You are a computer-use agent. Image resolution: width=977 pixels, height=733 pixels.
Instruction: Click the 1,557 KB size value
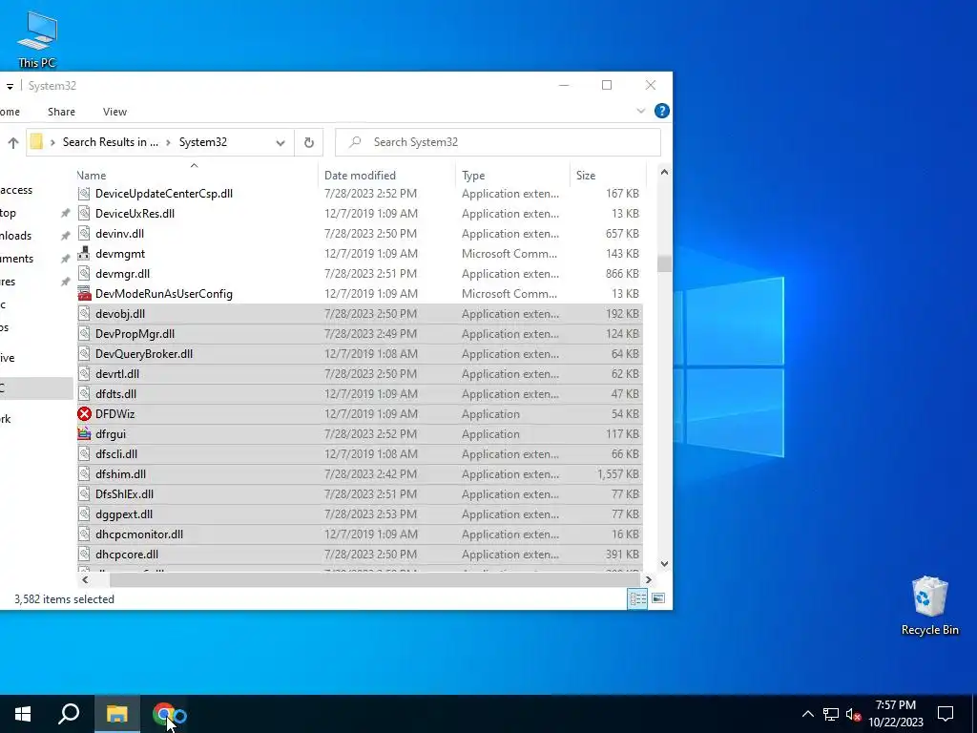click(x=617, y=473)
